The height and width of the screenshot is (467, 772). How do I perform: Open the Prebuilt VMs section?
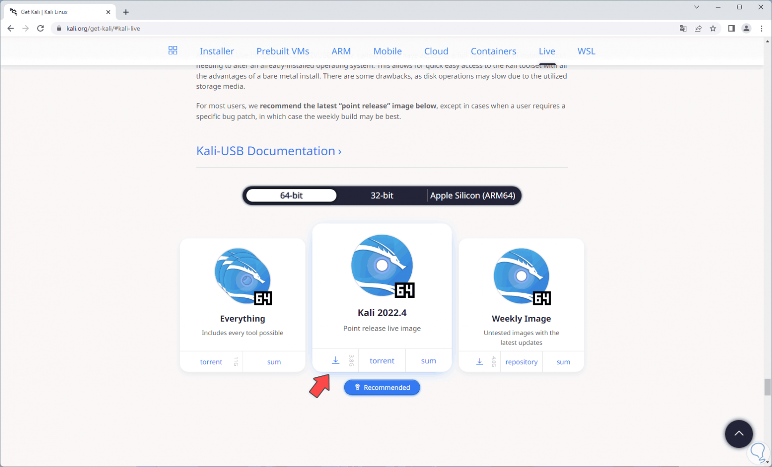[283, 51]
